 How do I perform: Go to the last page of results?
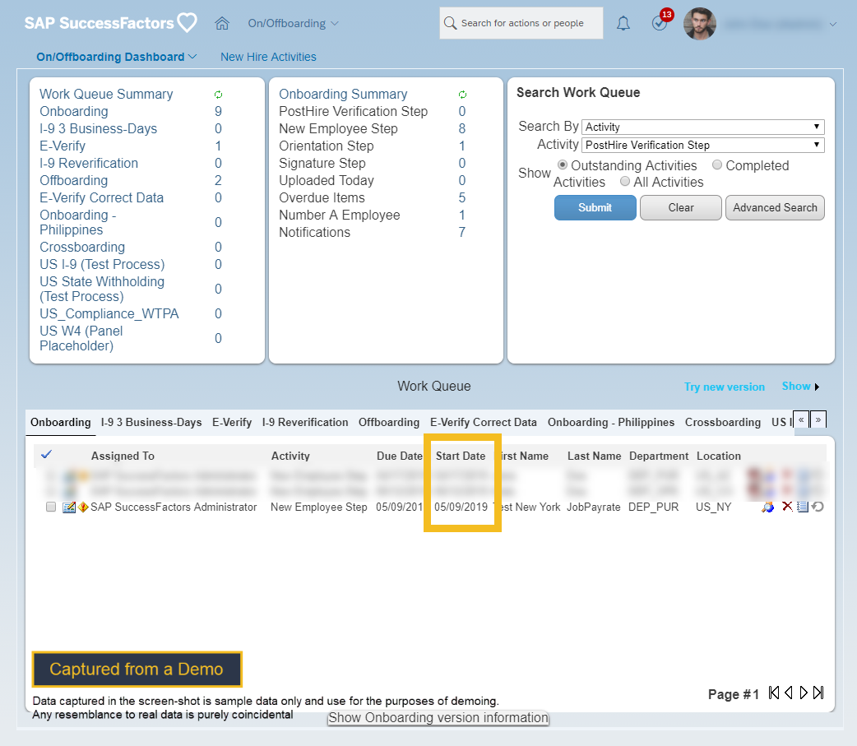pyautogui.click(x=818, y=693)
